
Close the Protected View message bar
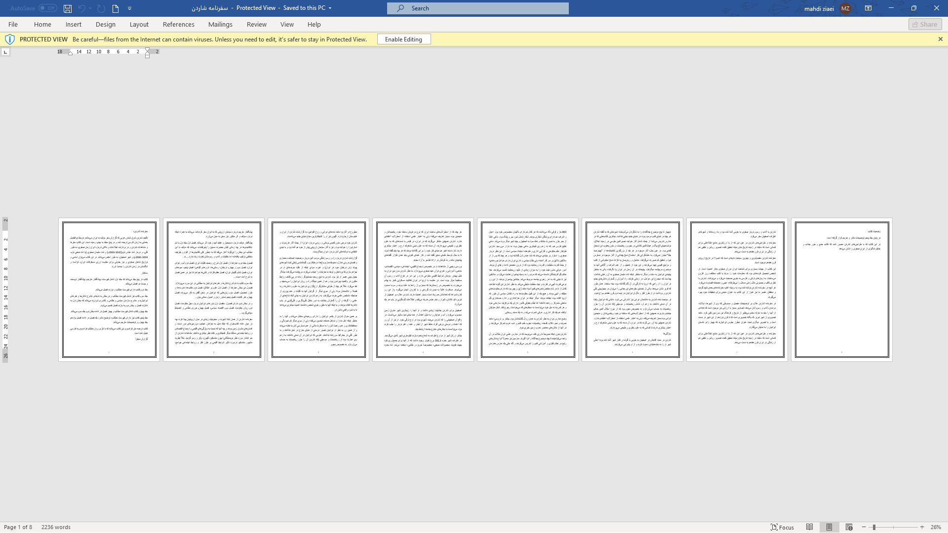[940, 39]
